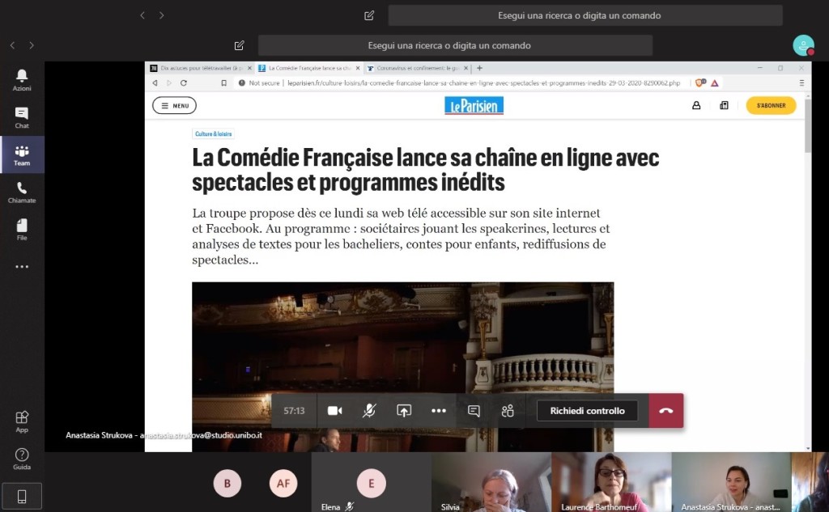The width and height of the screenshot is (829, 512).
Task: Click the article headline La Comédie Française
Action: click(x=426, y=170)
